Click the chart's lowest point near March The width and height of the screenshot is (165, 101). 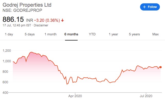click(x=67, y=84)
